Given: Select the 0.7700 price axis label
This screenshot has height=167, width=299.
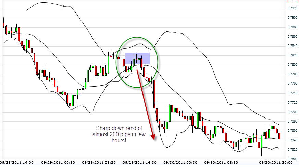Looking at the screenshot, I should pyautogui.click(x=292, y=112).
